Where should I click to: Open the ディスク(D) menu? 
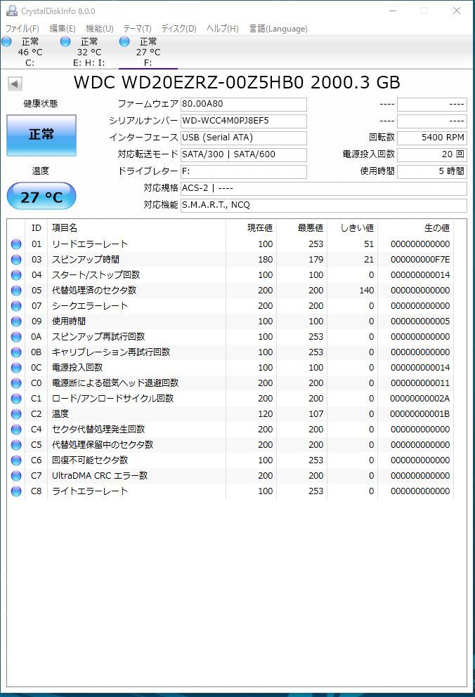pyautogui.click(x=178, y=29)
